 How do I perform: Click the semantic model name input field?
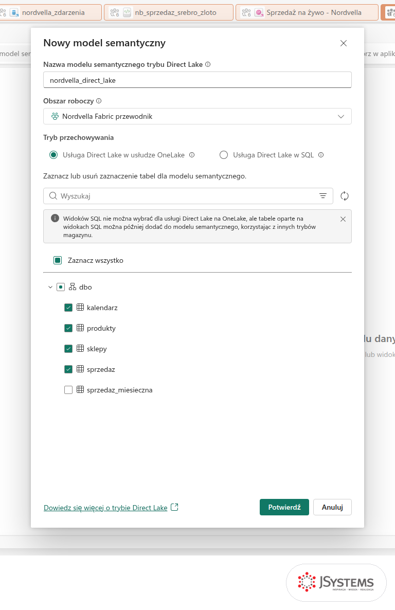[197, 80]
